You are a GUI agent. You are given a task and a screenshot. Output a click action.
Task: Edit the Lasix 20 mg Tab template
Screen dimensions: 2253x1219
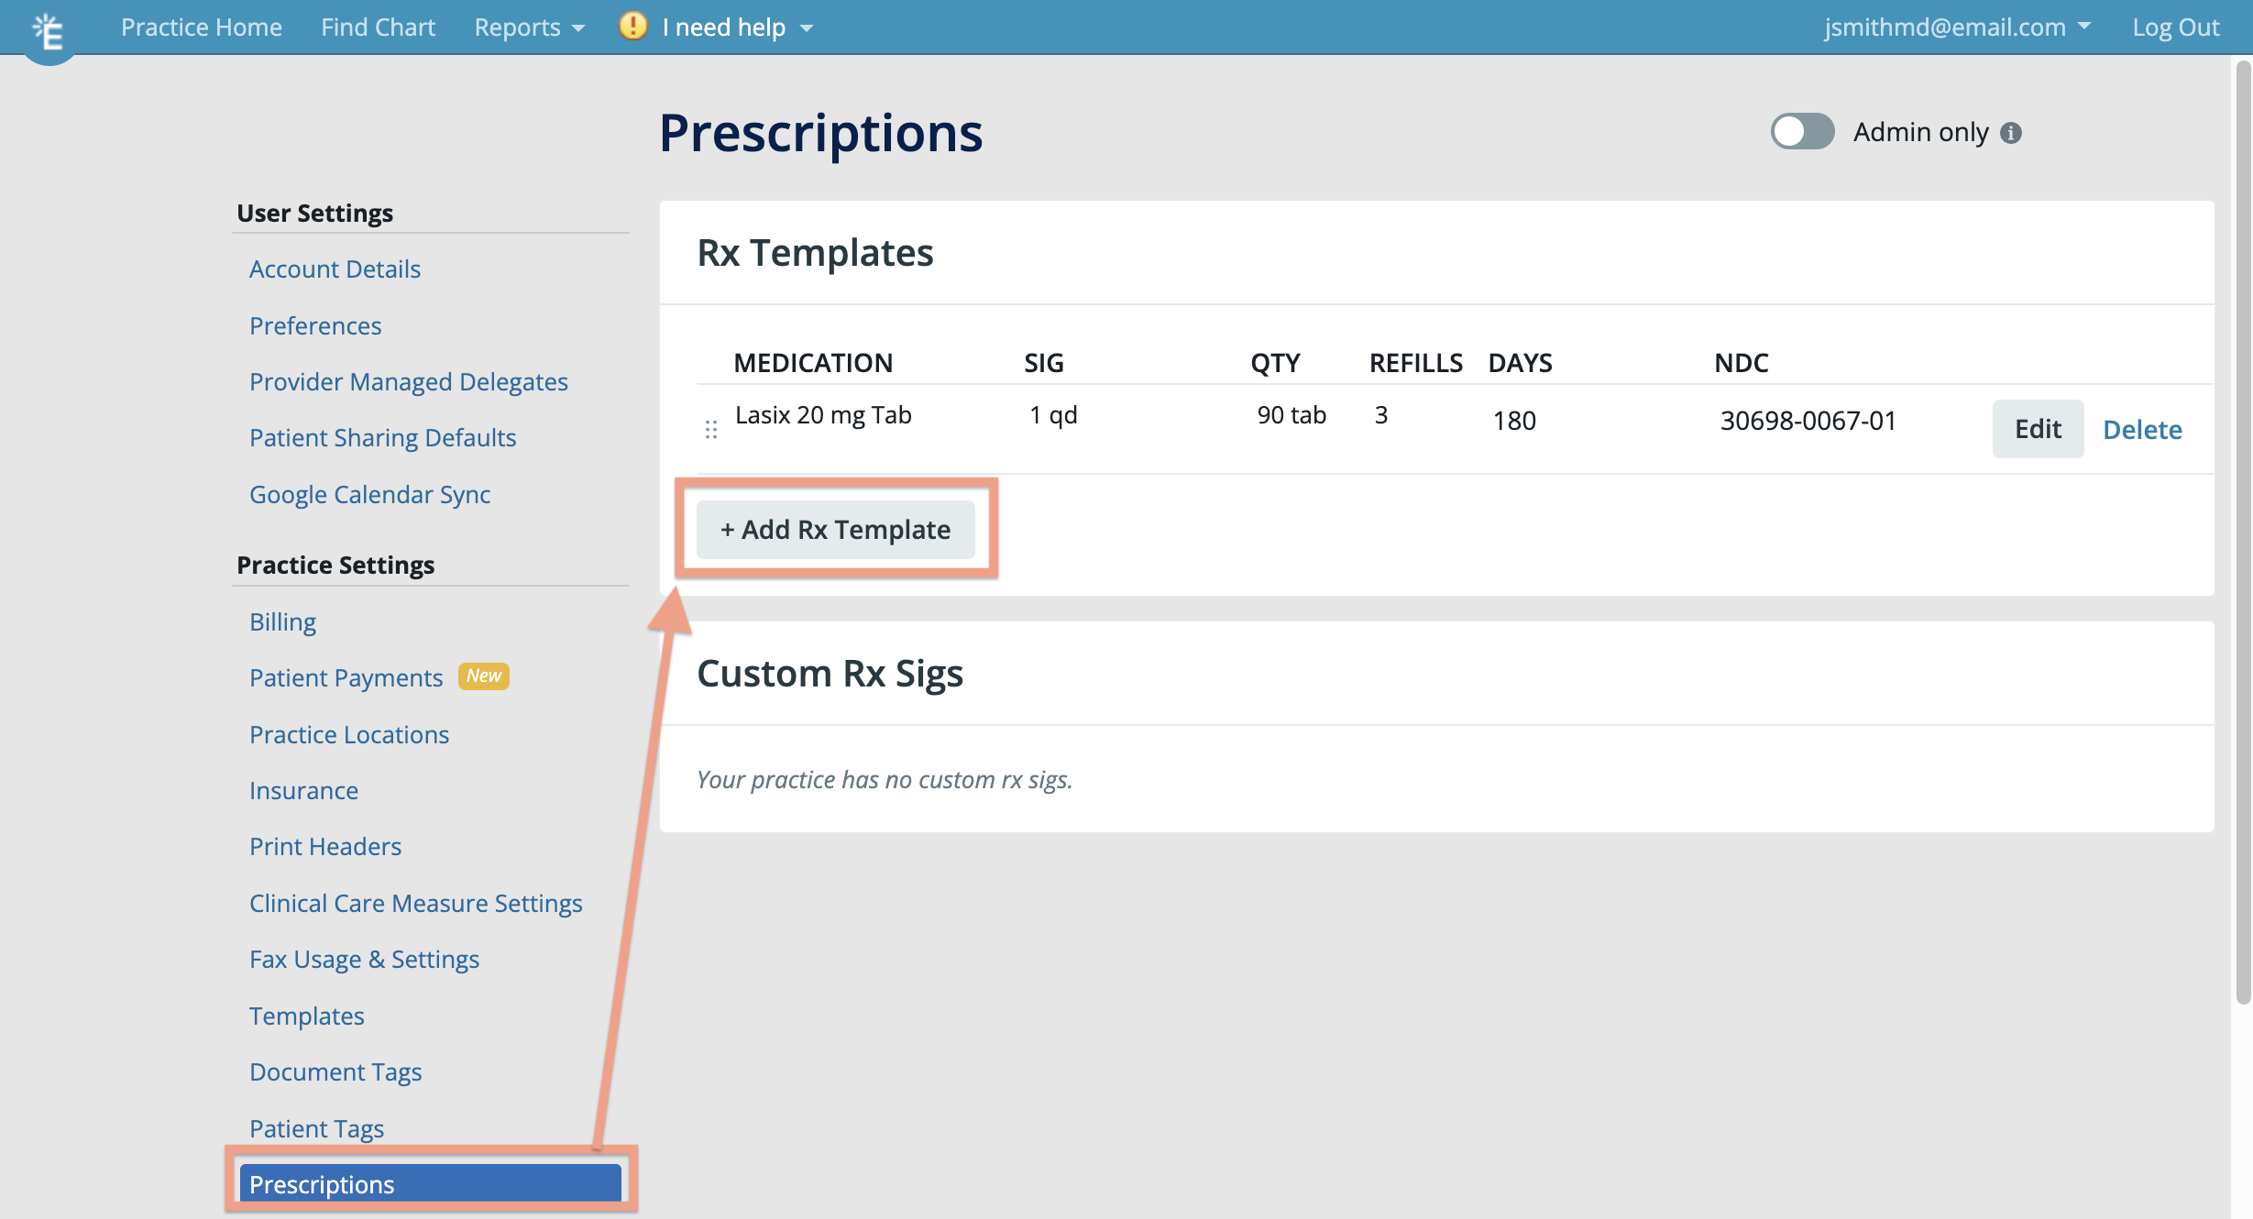pyautogui.click(x=2038, y=428)
